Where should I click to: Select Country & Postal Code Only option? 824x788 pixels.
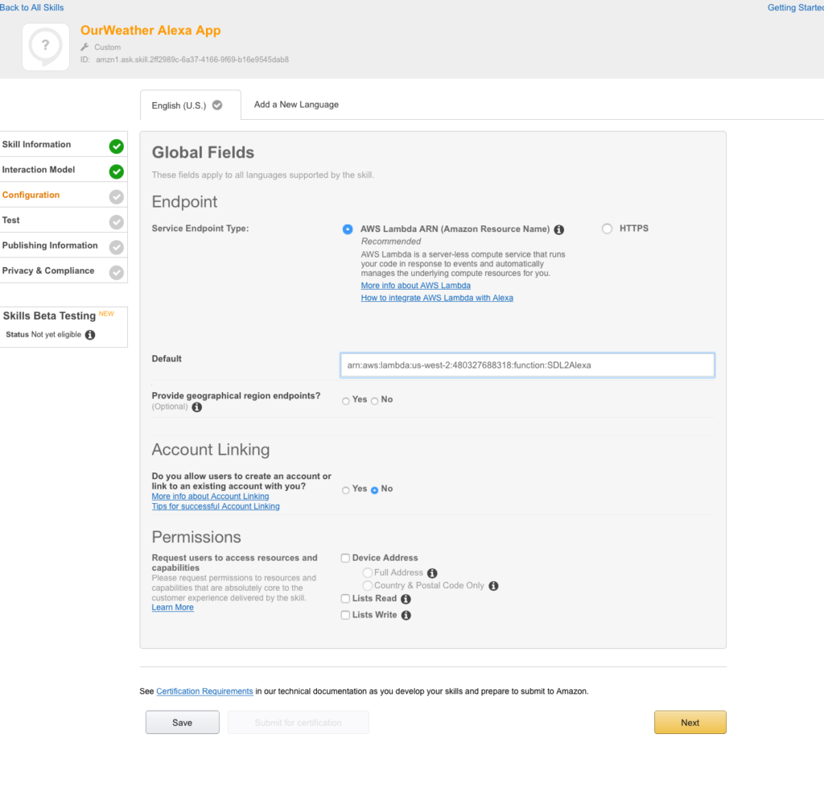tap(367, 586)
